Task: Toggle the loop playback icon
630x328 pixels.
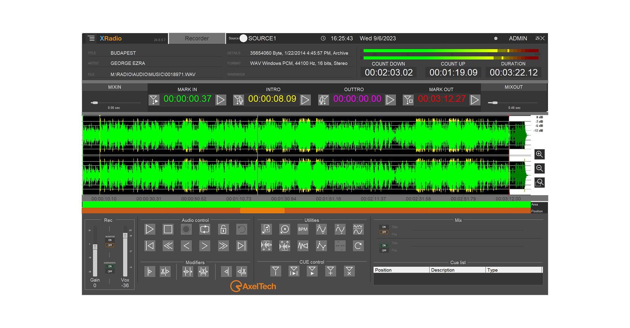Action: coord(204,229)
